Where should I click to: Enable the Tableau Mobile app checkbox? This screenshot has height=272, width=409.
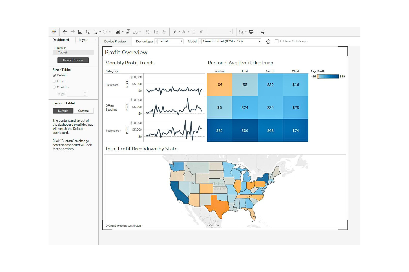pos(277,41)
